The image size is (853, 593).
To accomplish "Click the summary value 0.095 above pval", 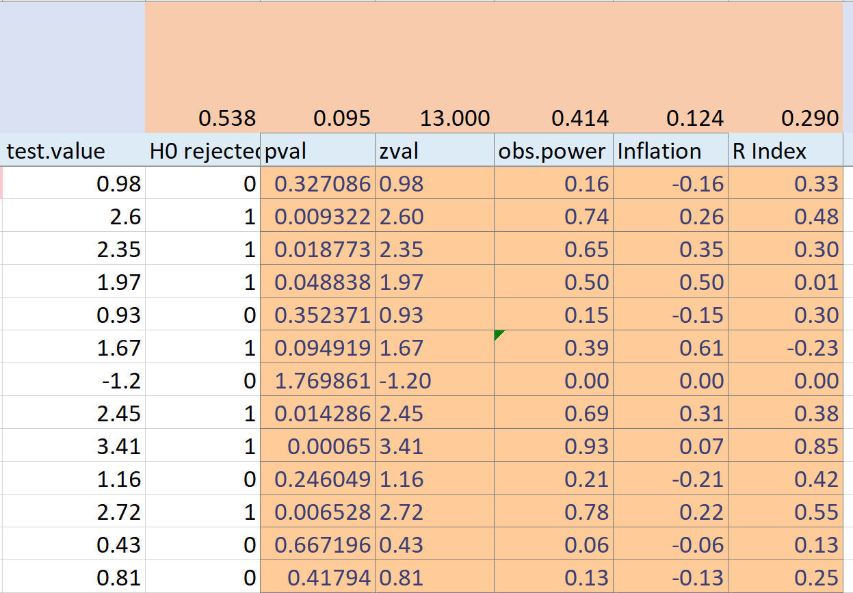I will point(317,118).
